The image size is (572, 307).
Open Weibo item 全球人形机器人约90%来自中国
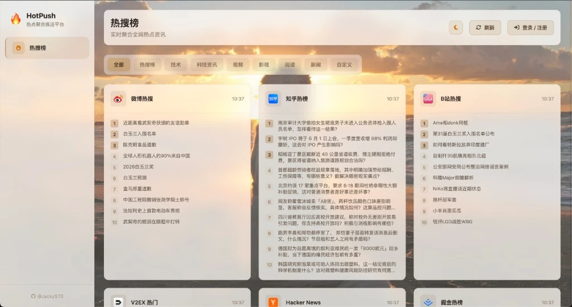click(156, 156)
